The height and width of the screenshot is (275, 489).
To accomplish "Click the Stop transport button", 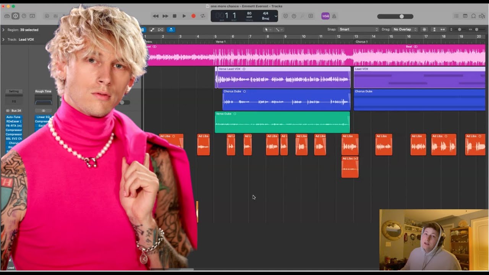I will tap(175, 16).
